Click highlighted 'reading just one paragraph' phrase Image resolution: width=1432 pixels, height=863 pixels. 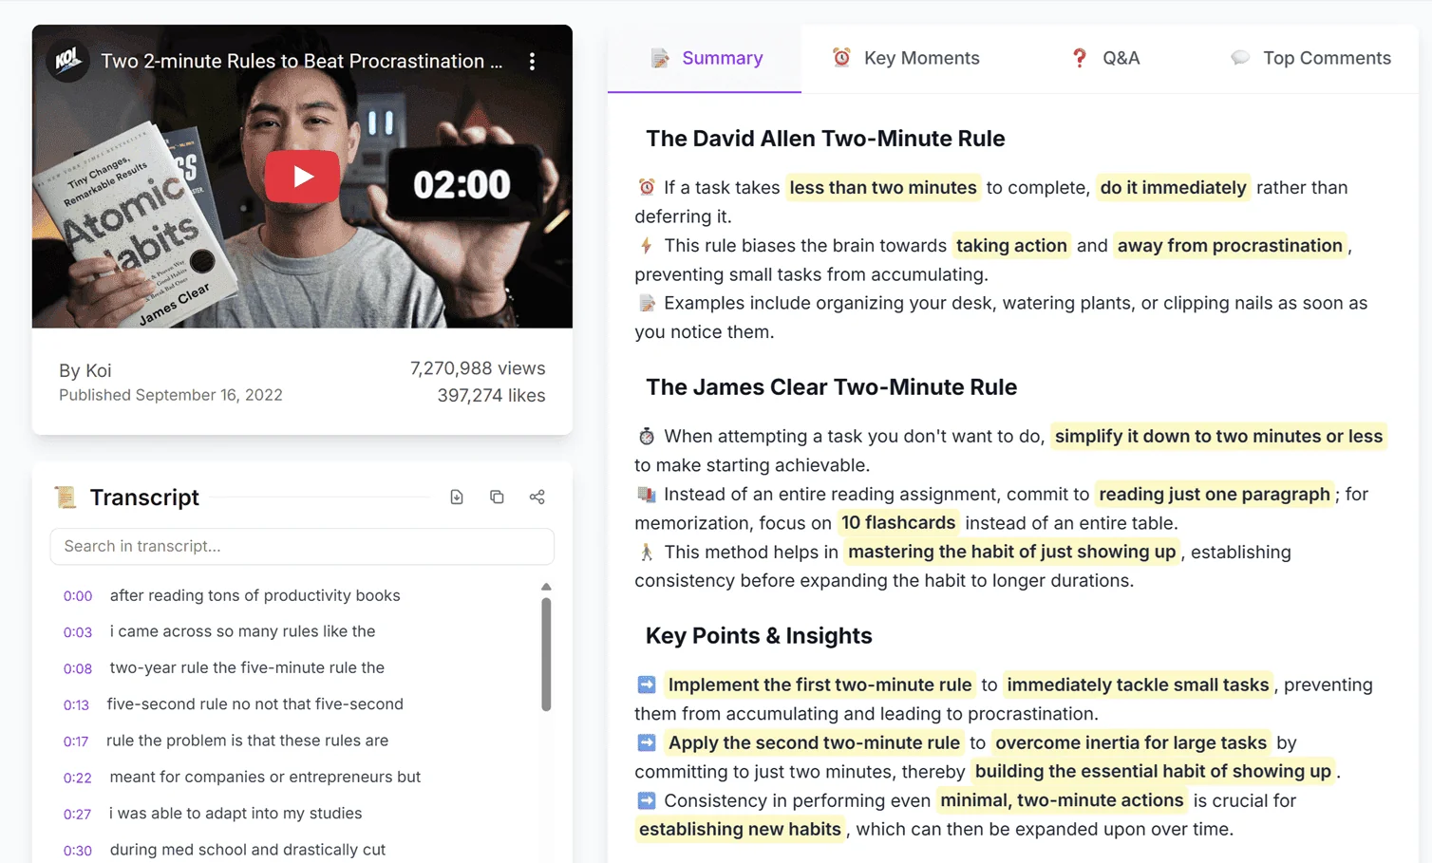1215,495
